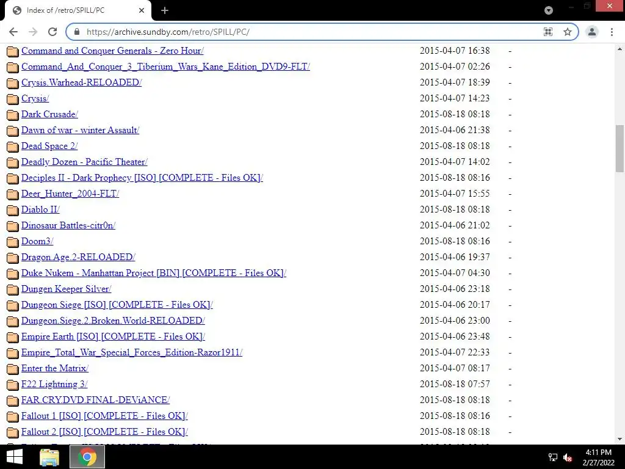Viewport: 625px width, 469px height.
Task: Open Duke Nukem - Manhattan Project link
Action: 153,273
